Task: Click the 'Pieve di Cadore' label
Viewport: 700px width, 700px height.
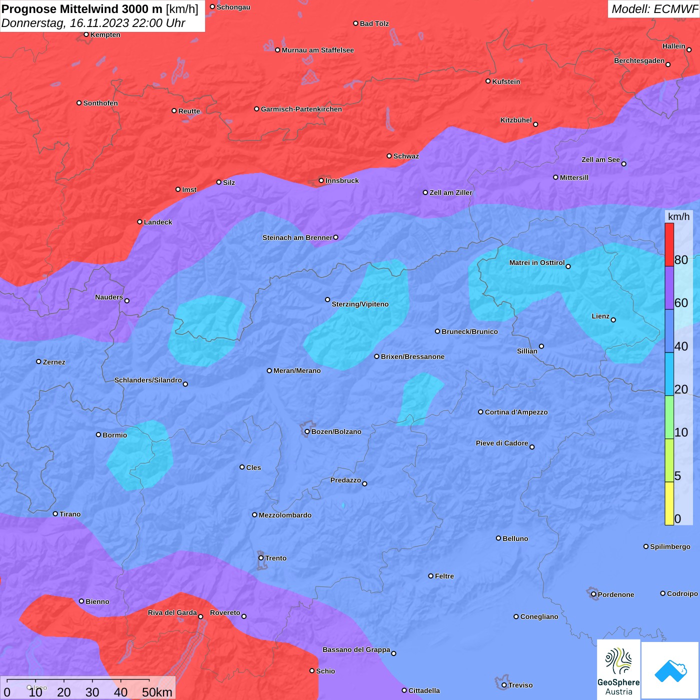Action: coord(502,443)
